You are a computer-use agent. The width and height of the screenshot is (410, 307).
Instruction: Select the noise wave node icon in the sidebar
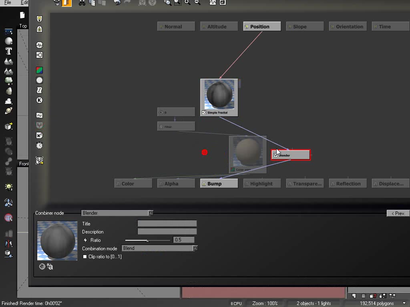tap(39, 44)
